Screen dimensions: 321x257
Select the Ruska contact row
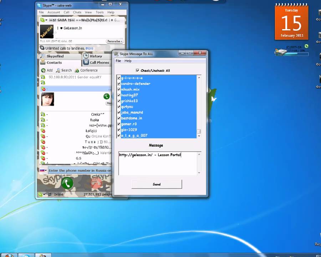76,120
